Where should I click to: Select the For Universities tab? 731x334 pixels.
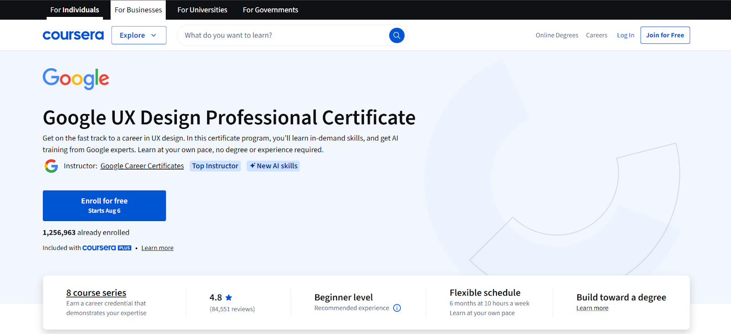click(x=202, y=10)
